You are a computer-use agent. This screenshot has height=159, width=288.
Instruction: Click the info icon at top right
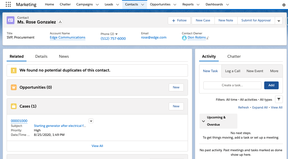point(284,5)
